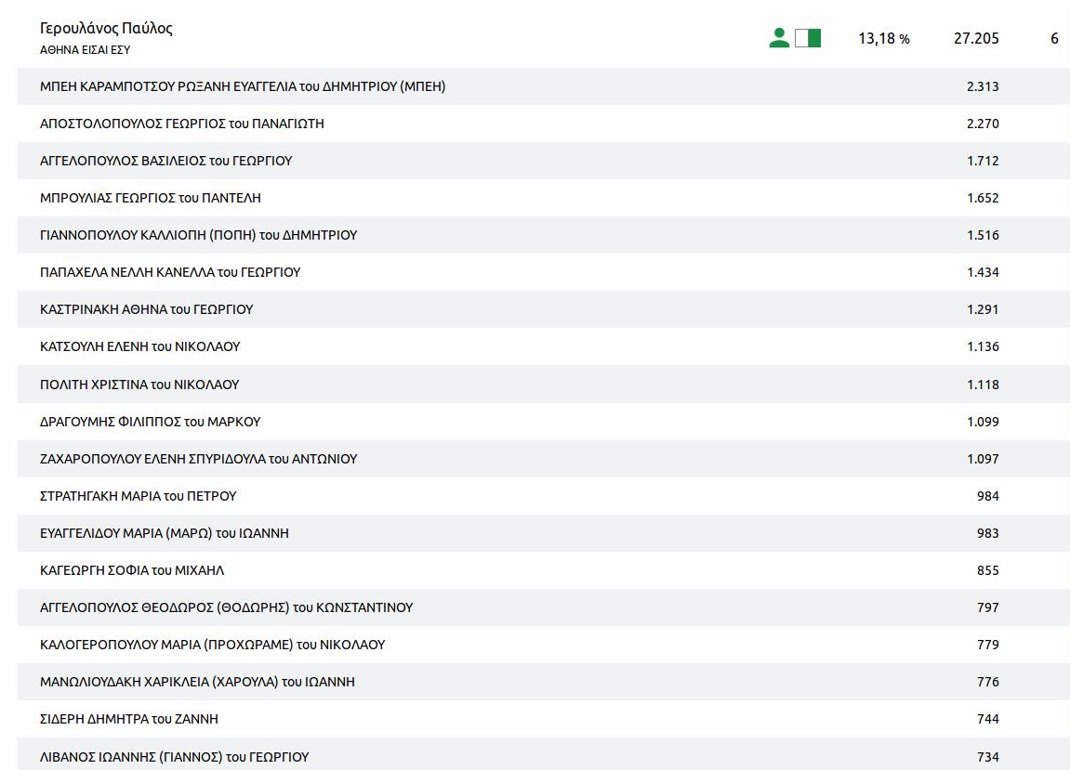This screenshot has height=770, width=1070.
Task: Select row ΔΡΑΓΟΥΜΗΣ ΦΙΛΙΠΠΟΣ του ΜΑΡΚΟΥ
Action: (543, 422)
